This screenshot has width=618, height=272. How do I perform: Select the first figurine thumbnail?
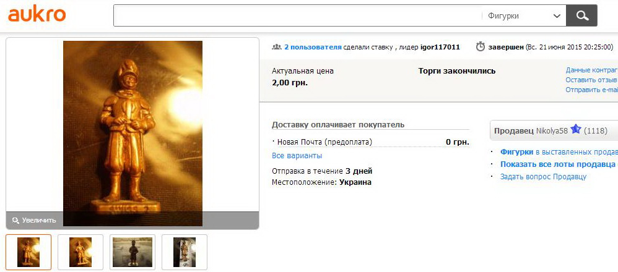tap(28, 252)
